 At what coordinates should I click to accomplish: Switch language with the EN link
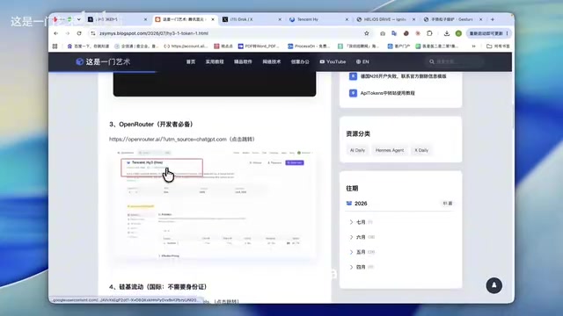366,61
